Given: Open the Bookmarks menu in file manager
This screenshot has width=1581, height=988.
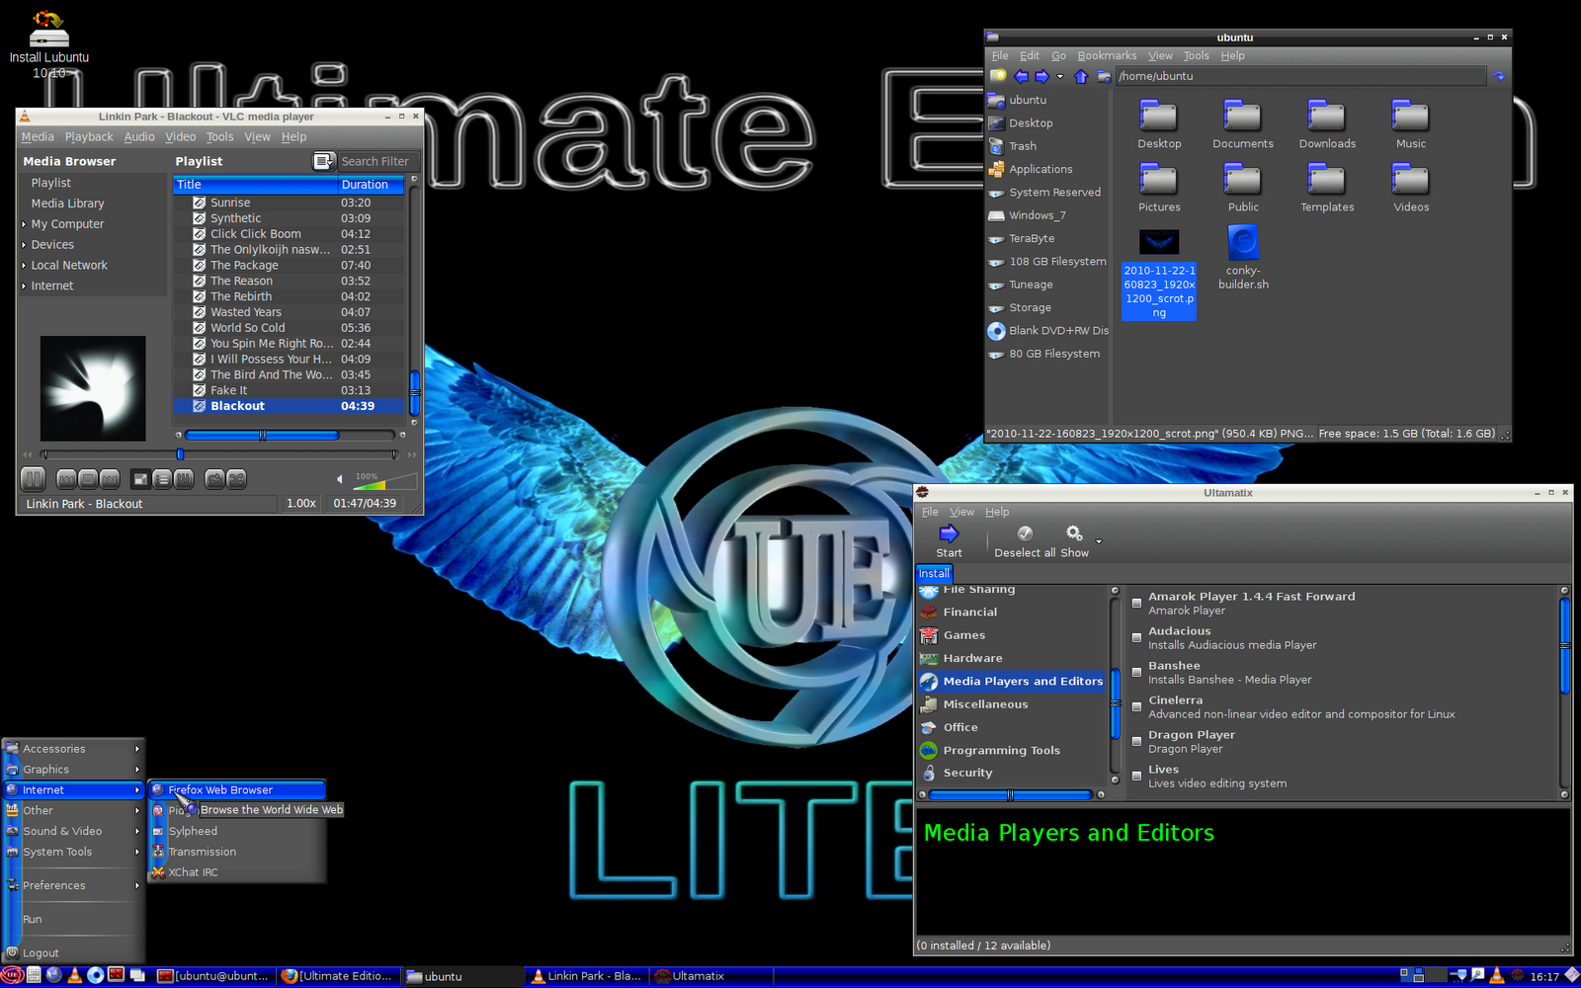Looking at the screenshot, I should [1107, 56].
